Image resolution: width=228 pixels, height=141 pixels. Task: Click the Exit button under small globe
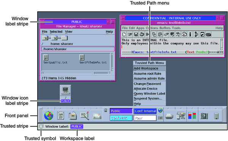[x=160, y=118]
